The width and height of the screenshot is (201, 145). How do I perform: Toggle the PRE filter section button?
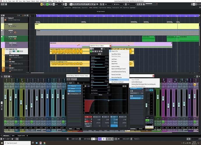(88, 117)
